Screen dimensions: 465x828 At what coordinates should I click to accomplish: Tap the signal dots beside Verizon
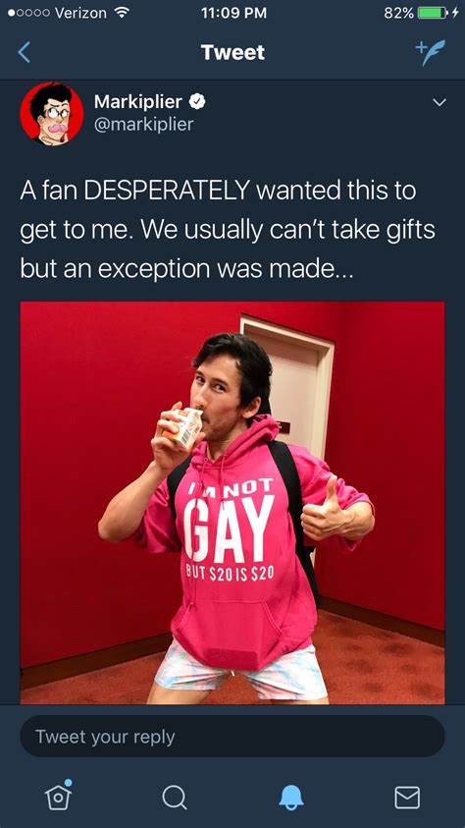pyautogui.click(x=29, y=14)
